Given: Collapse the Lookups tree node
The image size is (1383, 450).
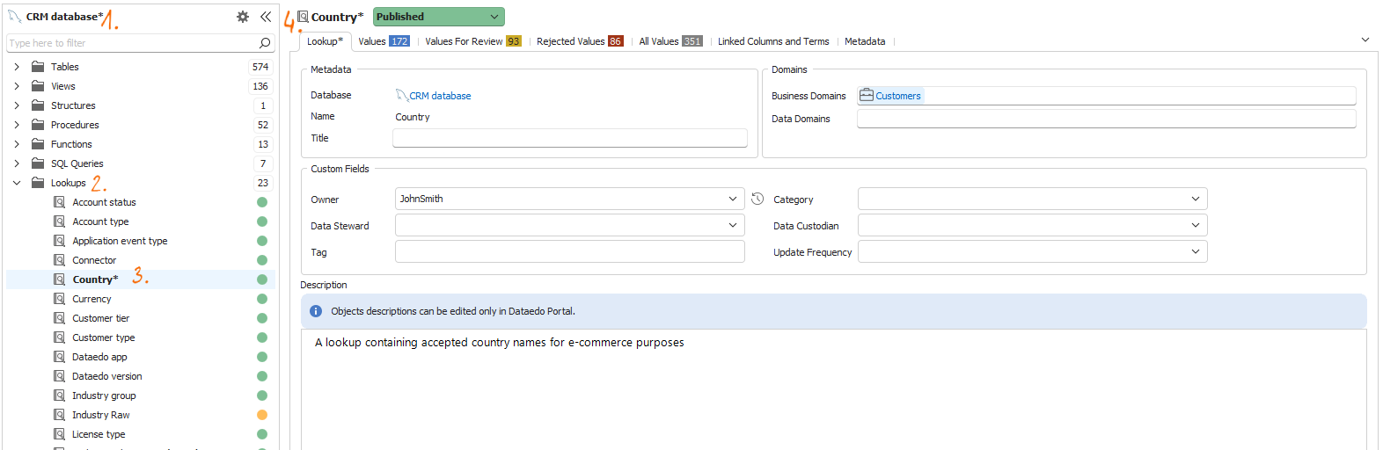Looking at the screenshot, I should [x=17, y=183].
